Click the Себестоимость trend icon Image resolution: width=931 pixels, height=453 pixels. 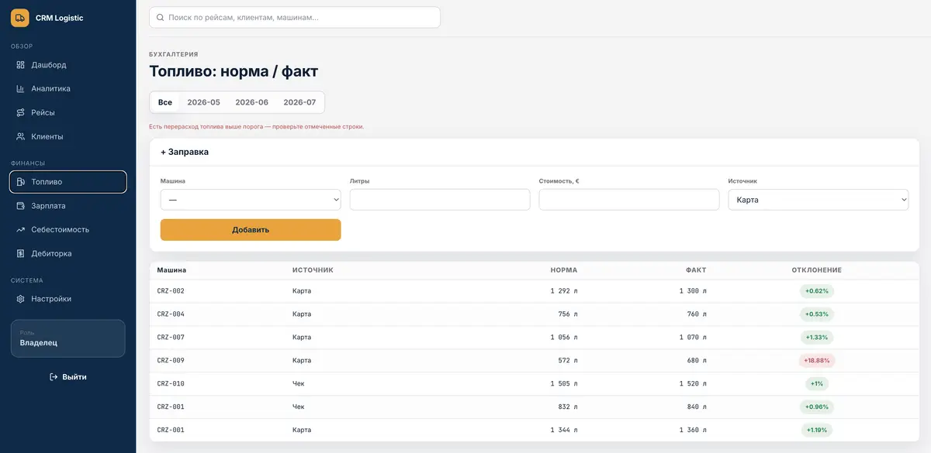21,230
